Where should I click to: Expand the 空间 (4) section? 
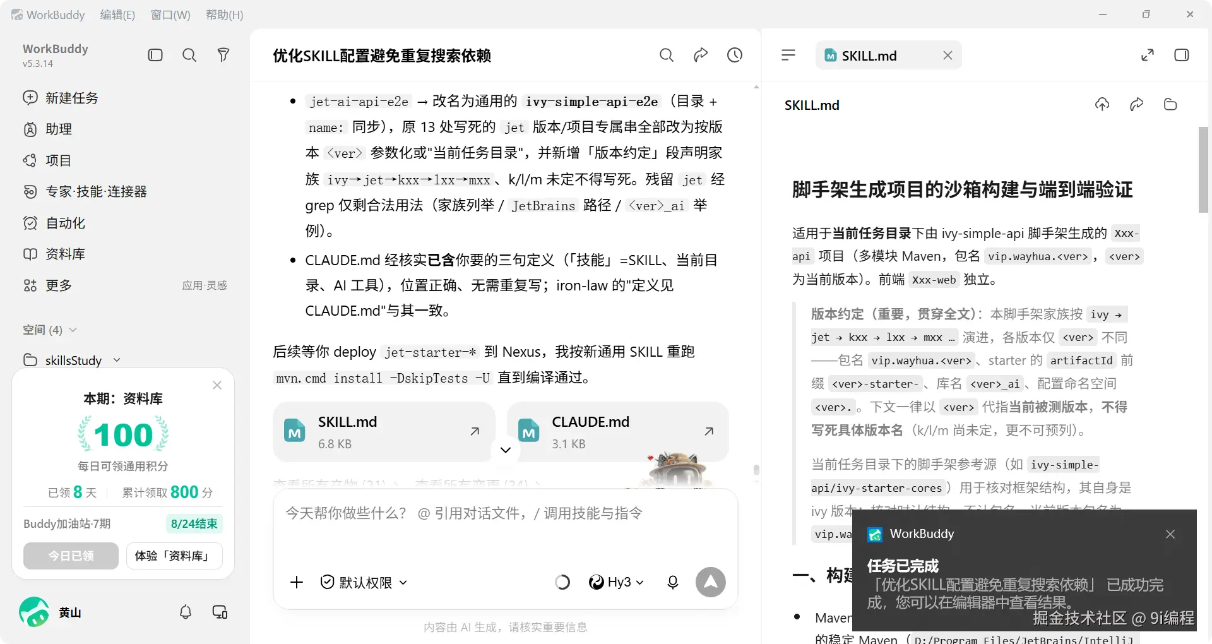click(x=50, y=330)
